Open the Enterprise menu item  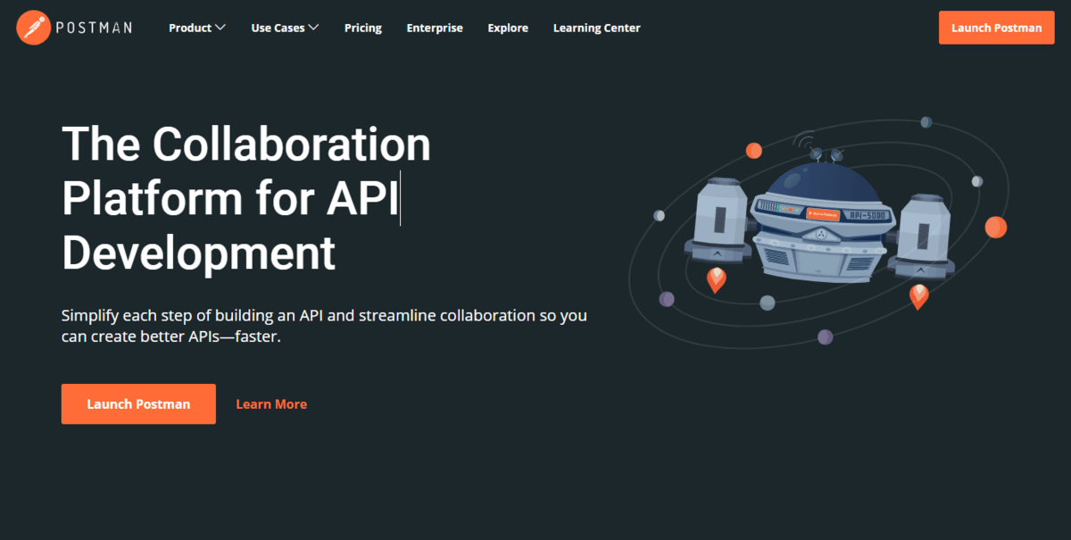435,28
